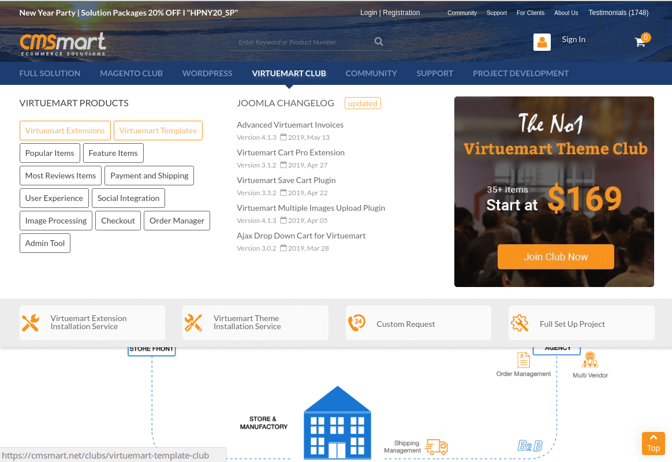The height and width of the screenshot is (462, 672).
Task: Click the New Year Party promo text
Action: click(129, 13)
